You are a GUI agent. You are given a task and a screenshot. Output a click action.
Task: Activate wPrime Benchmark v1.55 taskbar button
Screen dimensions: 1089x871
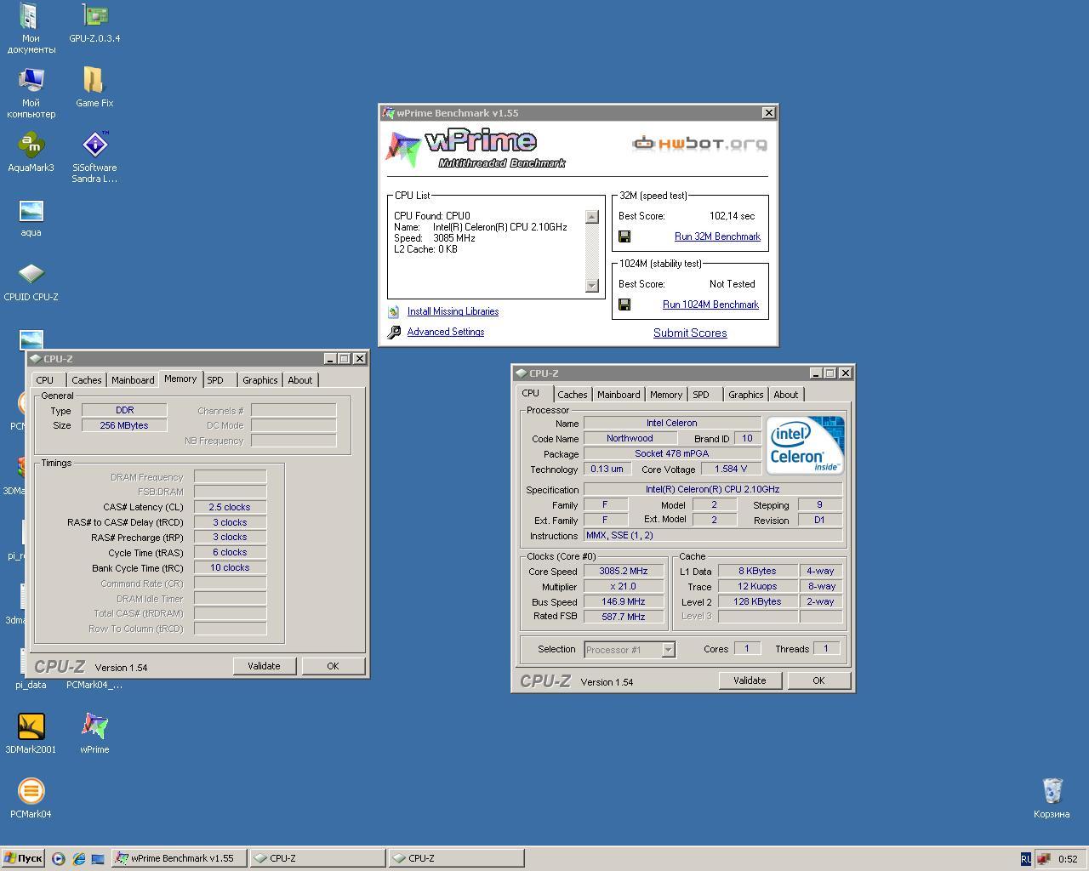coord(180,858)
